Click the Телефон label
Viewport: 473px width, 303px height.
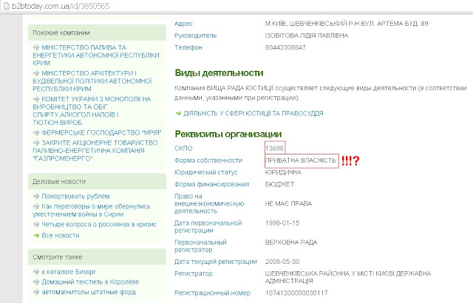[x=188, y=47]
